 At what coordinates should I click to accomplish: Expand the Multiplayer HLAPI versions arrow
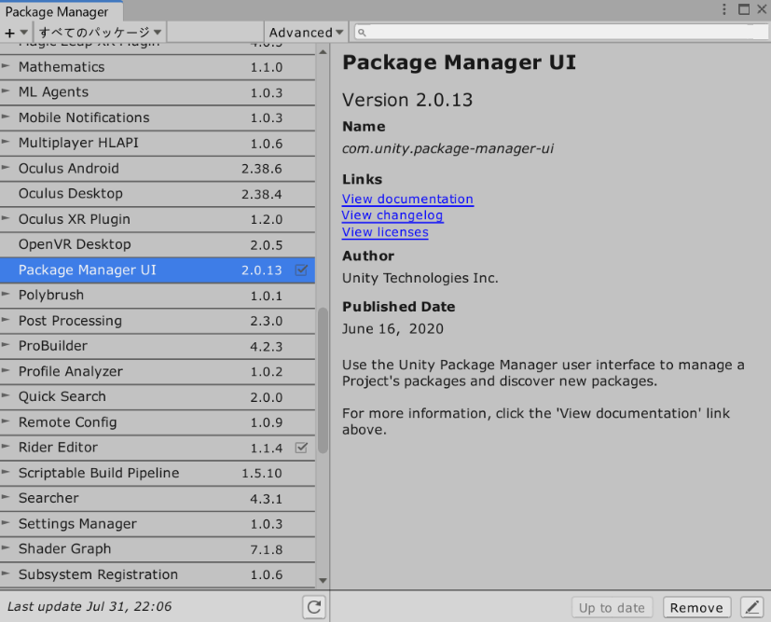[6, 142]
